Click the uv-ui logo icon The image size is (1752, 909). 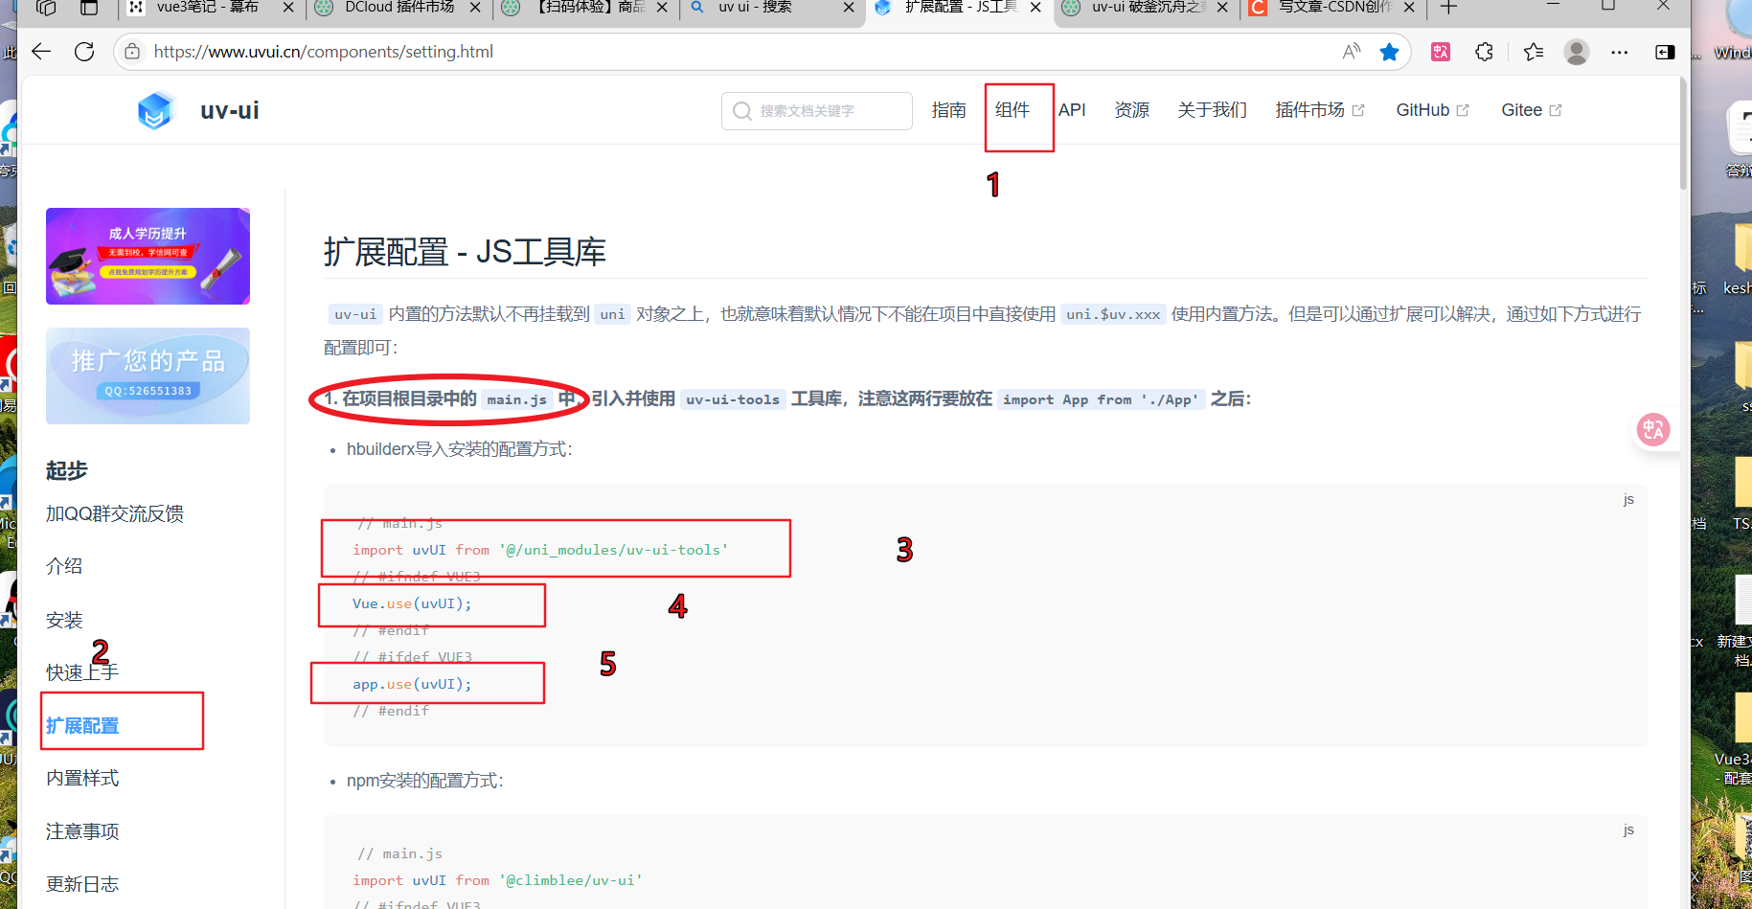click(154, 111)
